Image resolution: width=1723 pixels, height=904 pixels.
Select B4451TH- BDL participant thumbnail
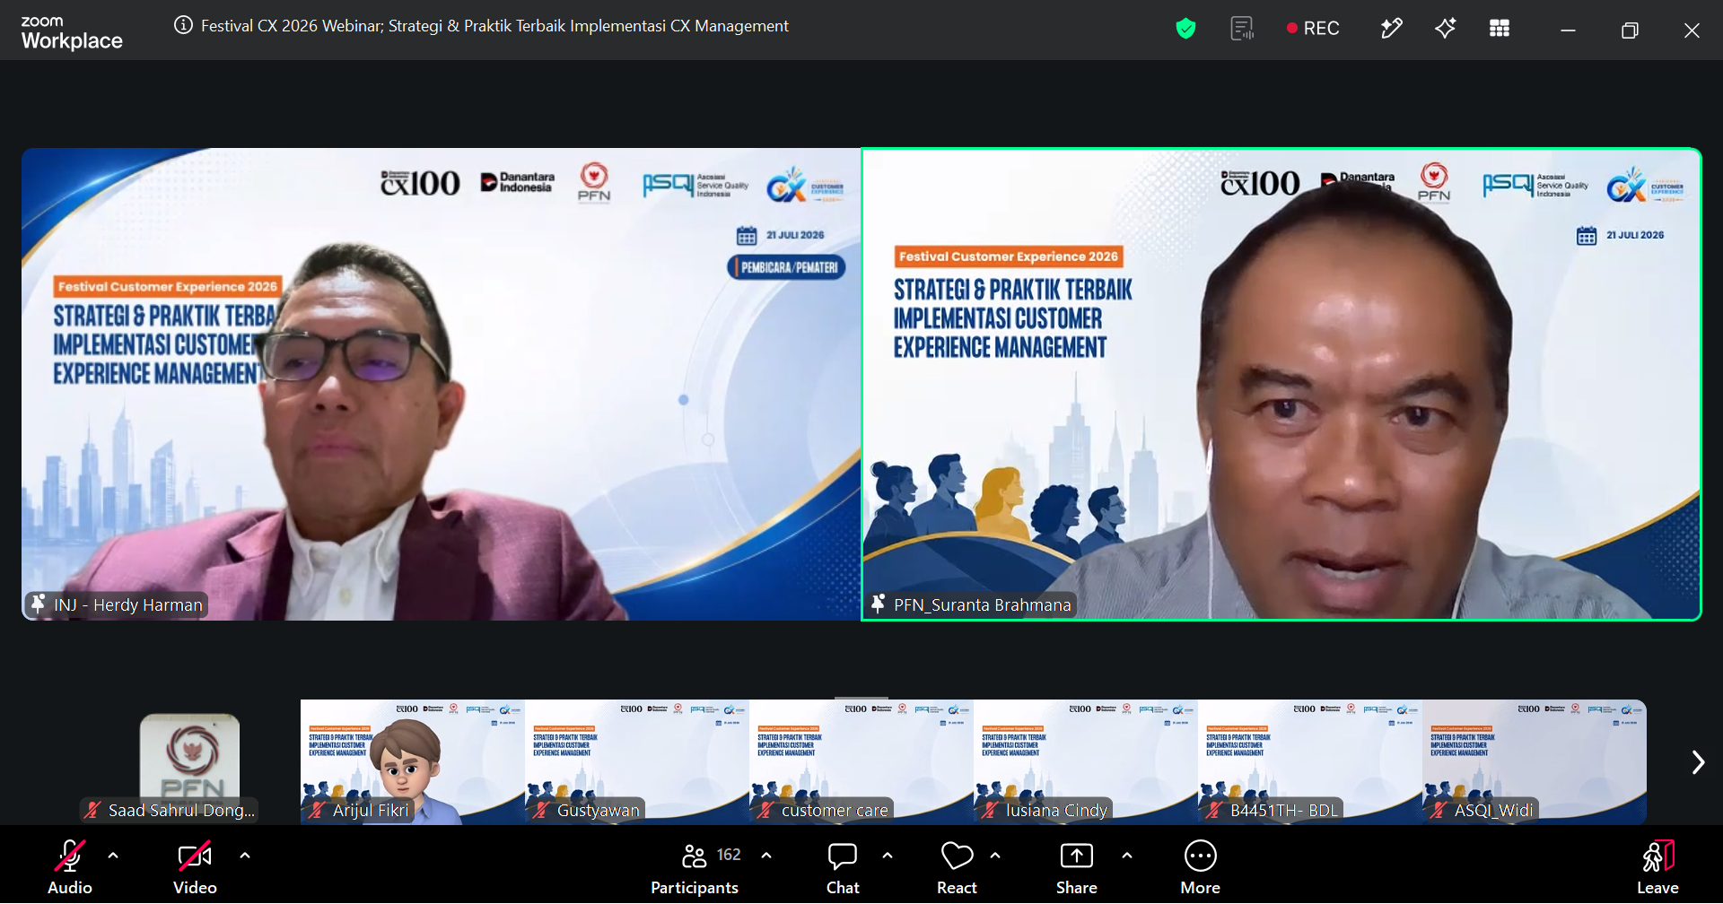(1310, 762)
